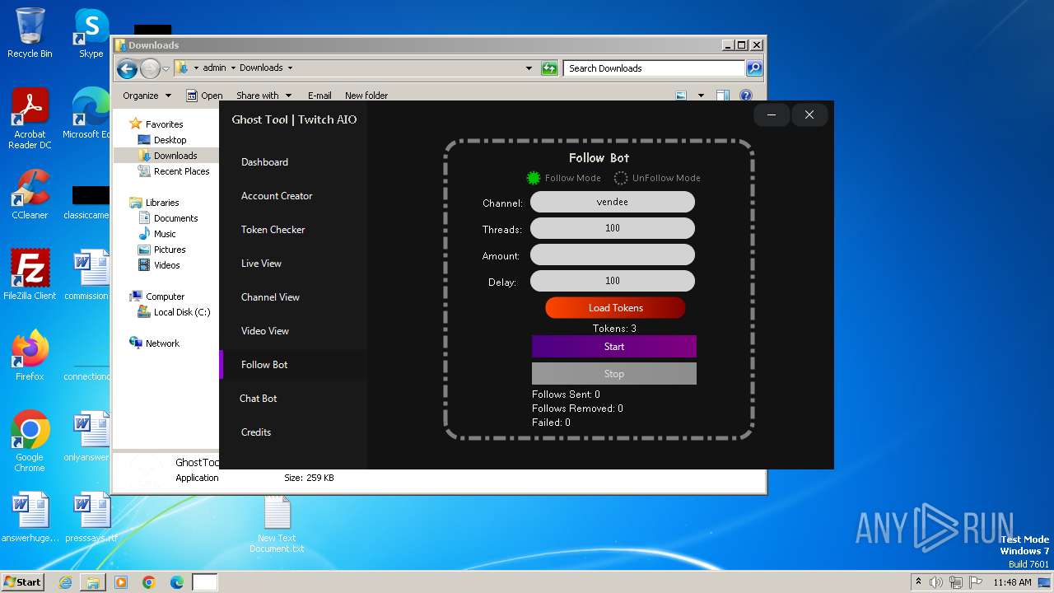The image size is (1054, 593).
Task: Click the Load Tokens button
Action: 615,308
